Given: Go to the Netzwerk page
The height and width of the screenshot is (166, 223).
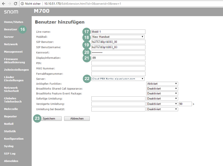Looking at the screenshot, I should [11, 44].
